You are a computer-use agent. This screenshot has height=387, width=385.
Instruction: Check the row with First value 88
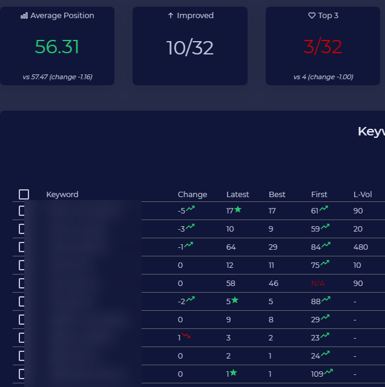[22, 302]
